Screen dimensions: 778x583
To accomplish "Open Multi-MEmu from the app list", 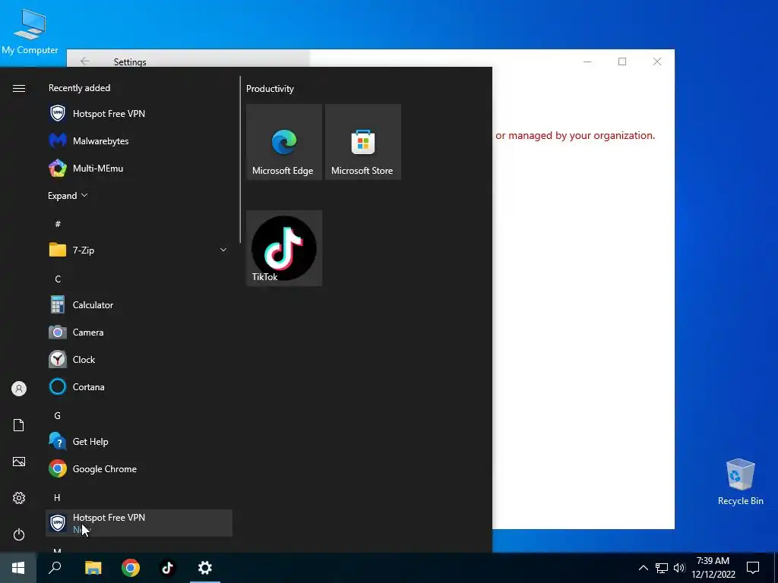I will coord(139,168).
